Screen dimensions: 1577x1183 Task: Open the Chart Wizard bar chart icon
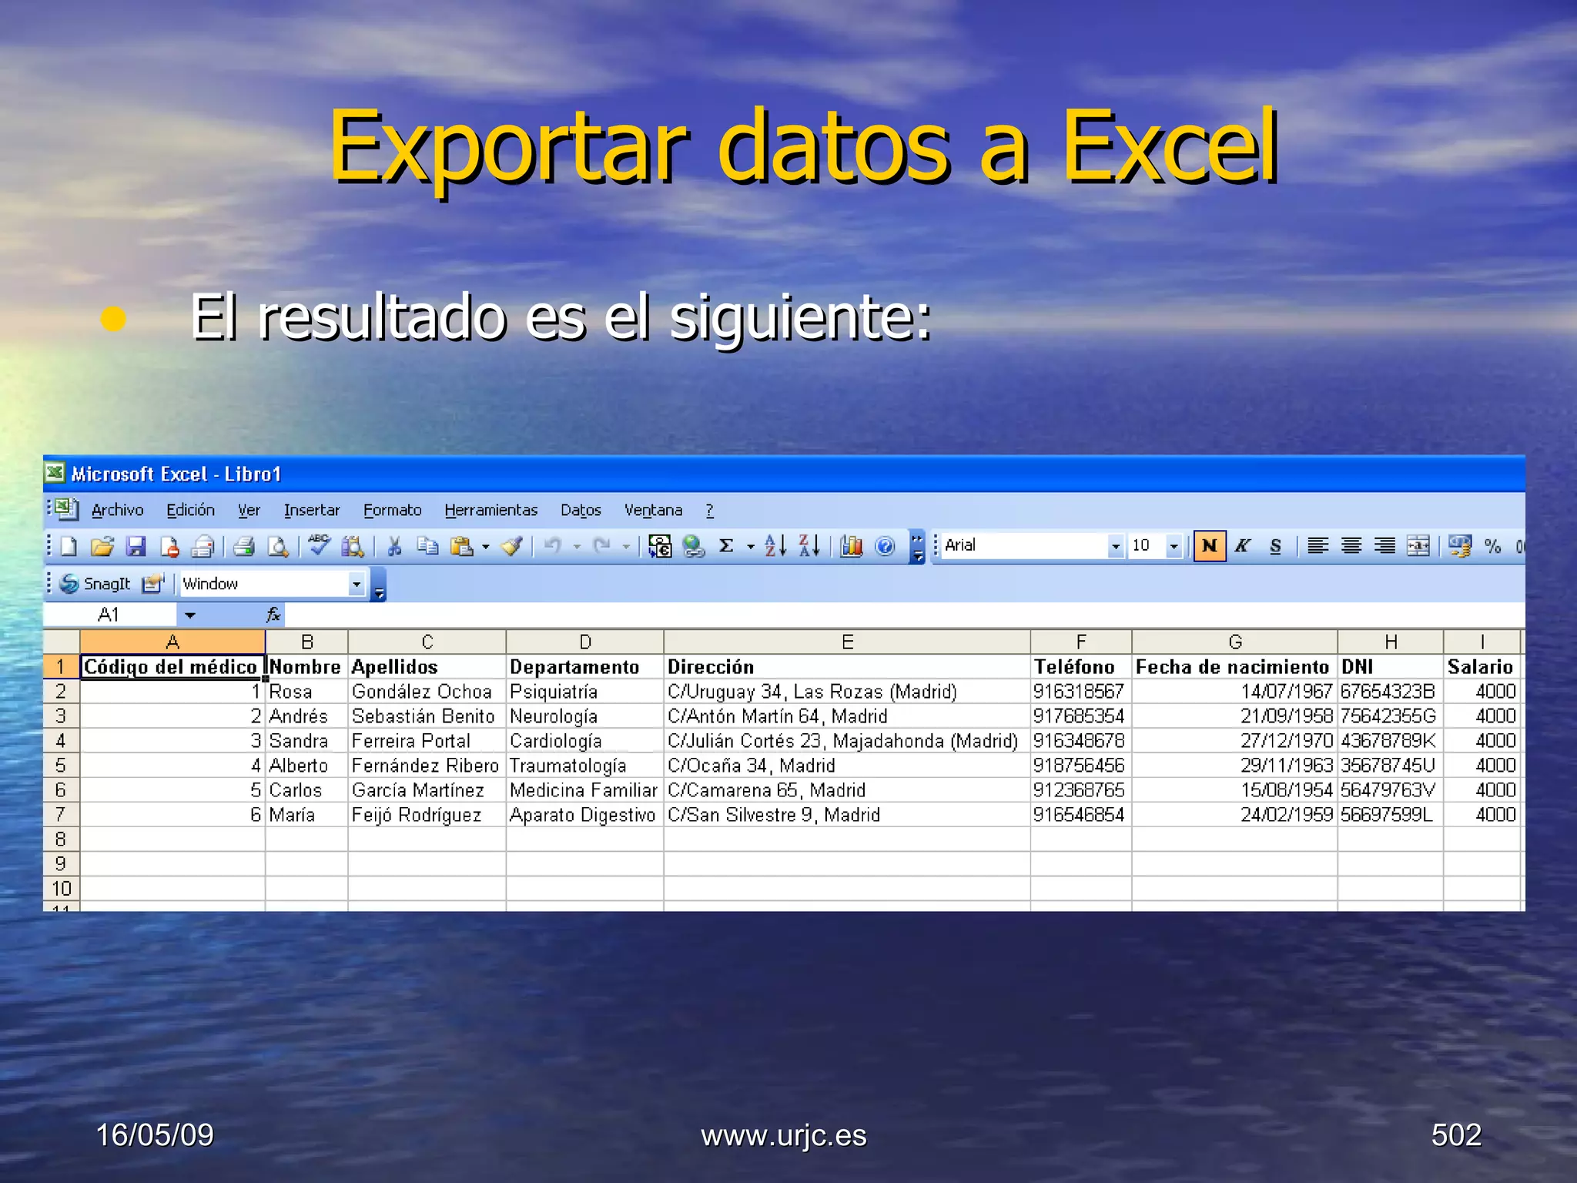pos(851,546)
